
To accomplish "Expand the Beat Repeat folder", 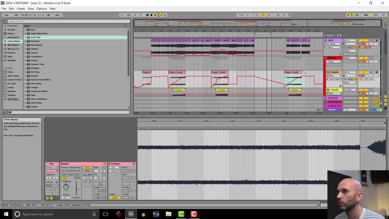I will point(25,45).
